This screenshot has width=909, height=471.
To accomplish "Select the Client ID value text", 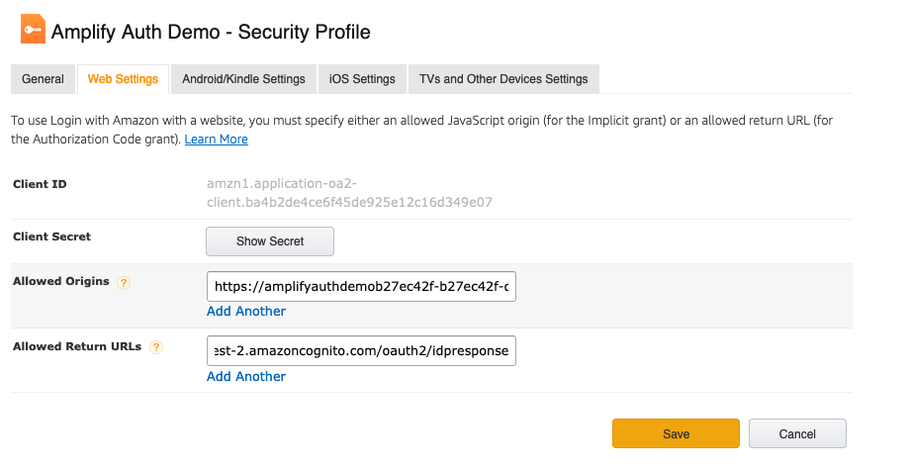I will click(x=349, y=193).
